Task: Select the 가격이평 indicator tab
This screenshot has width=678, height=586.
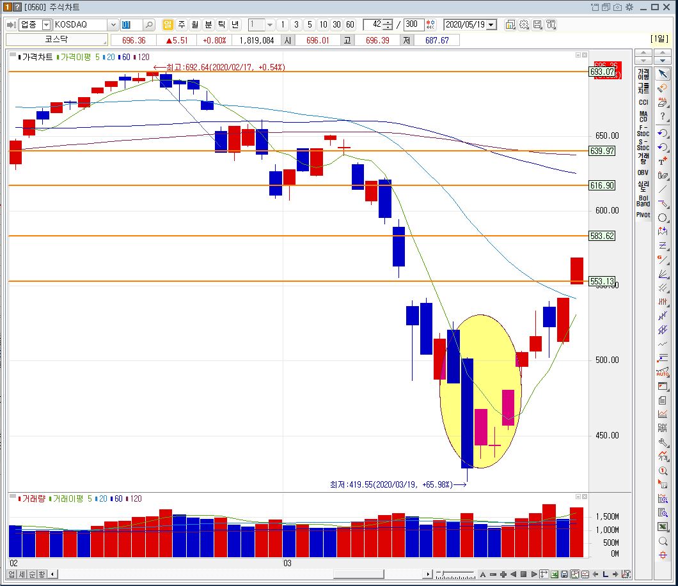Action: [x=643, y=74]
